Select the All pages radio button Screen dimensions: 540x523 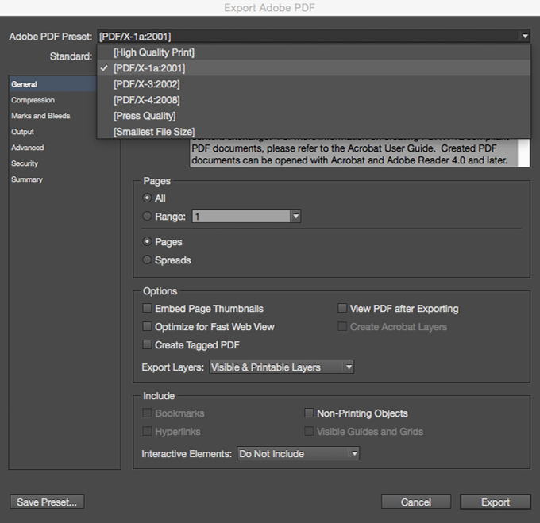pos(147,198)
